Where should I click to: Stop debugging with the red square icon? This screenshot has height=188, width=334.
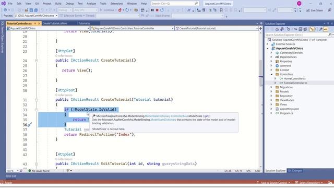point(157,10)
